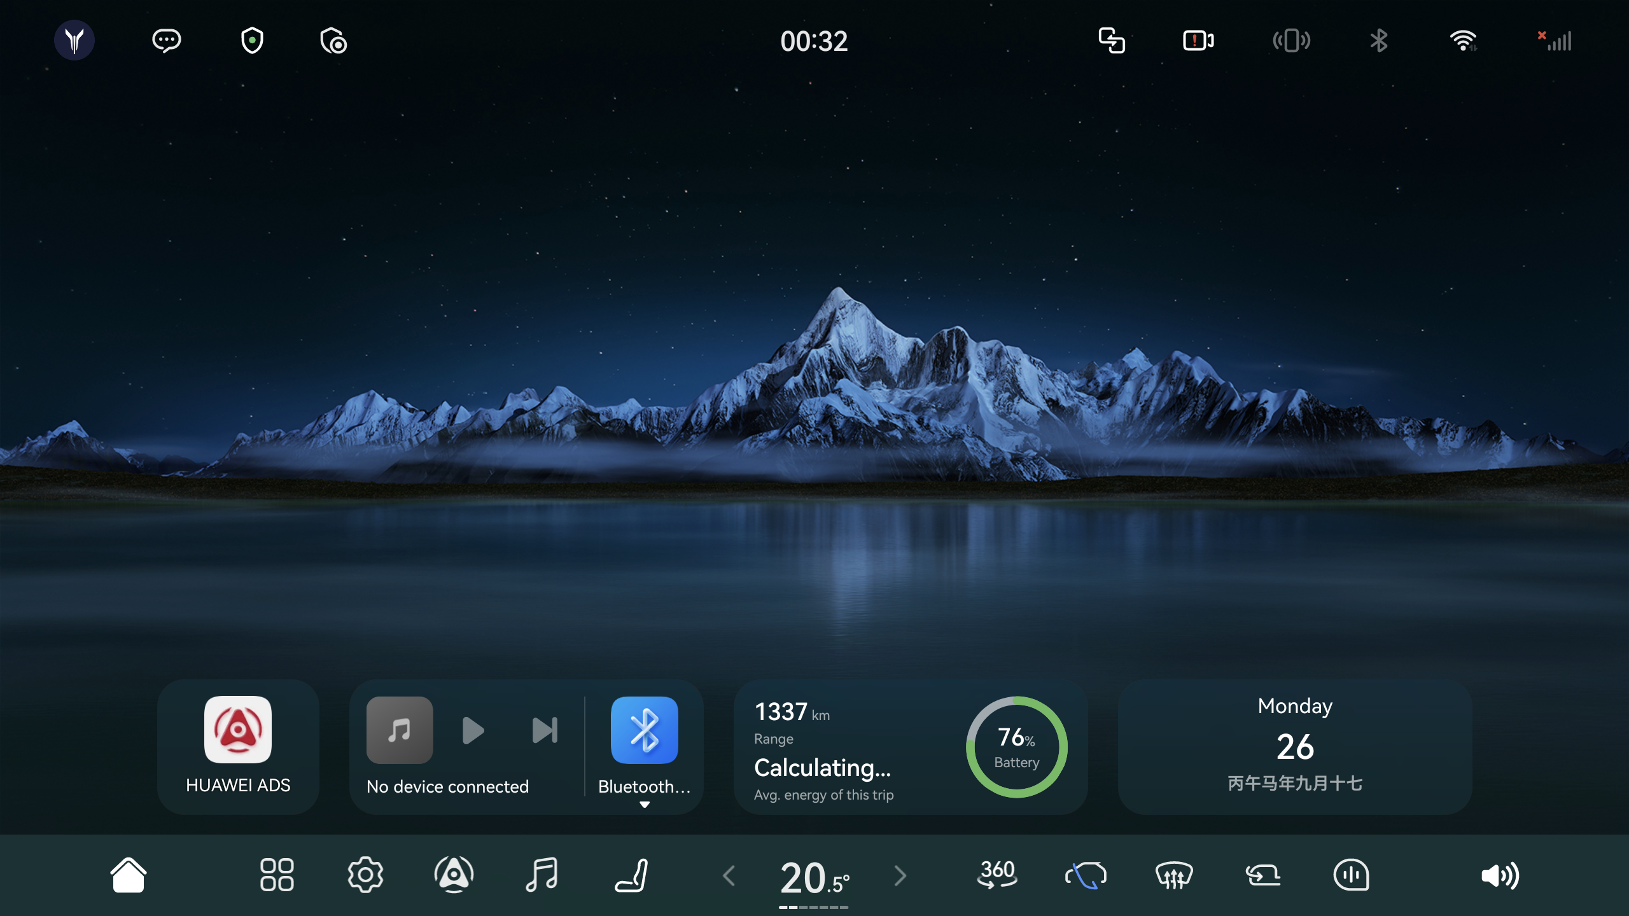The image size is (1629, 916).
Task: Open the Monday 26 calendar card
Action: [x=1295, y=746]
